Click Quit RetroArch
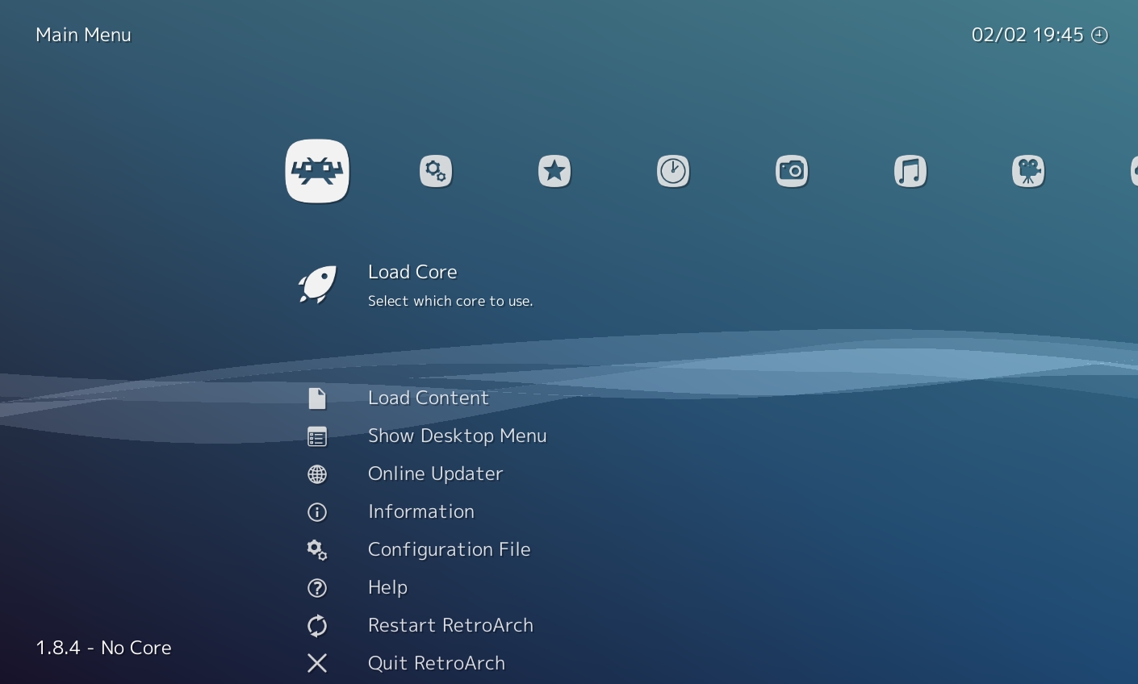 436,663
